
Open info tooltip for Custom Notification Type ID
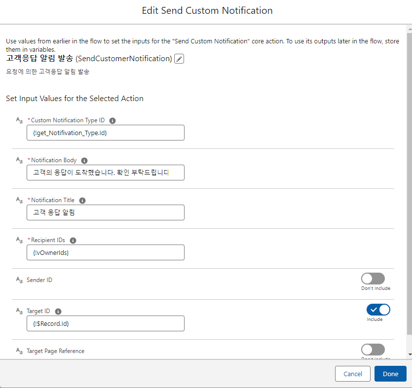click(x=112, y=120)
